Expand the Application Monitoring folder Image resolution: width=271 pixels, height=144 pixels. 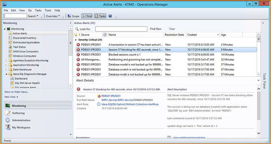(6, 65)
